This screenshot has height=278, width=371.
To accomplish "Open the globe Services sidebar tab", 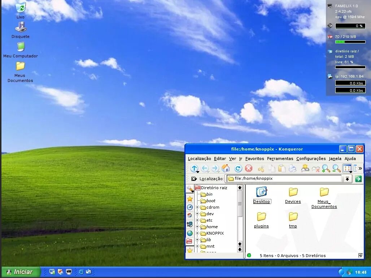I will (190, 233).
